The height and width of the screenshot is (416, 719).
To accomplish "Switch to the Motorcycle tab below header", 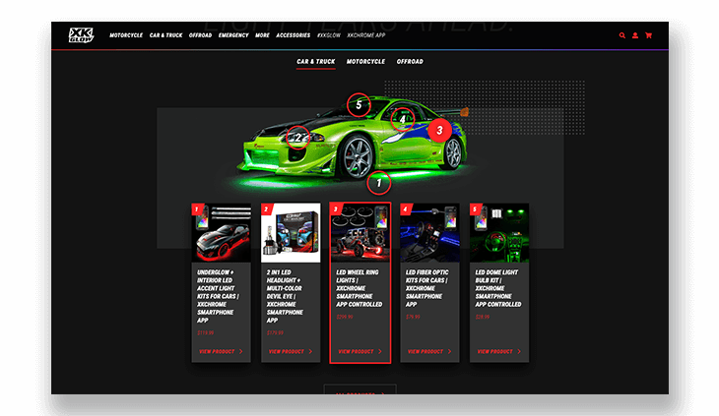I will 366,62.
